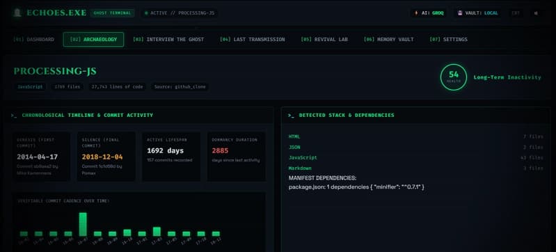
Task: Click the 27,743 lines of code tag
Action: [118, 86]
